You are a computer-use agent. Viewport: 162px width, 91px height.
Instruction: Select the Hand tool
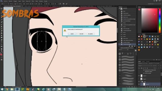click(2, 49)
